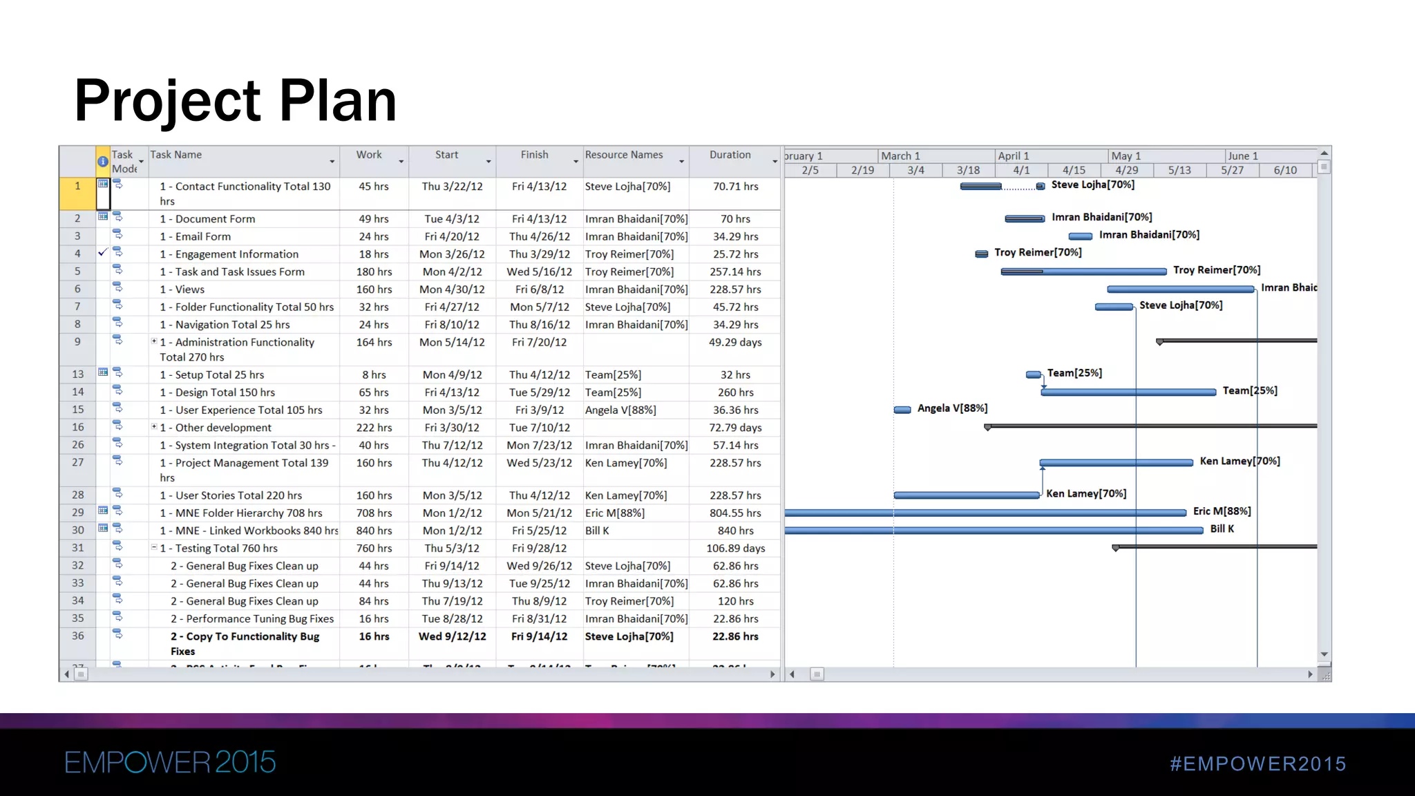Image resolution: width=1415 pixels, height=796 pixels.
Task: Click the Gantt vertical scrollbar down arrow
Action: [1324, 654]
